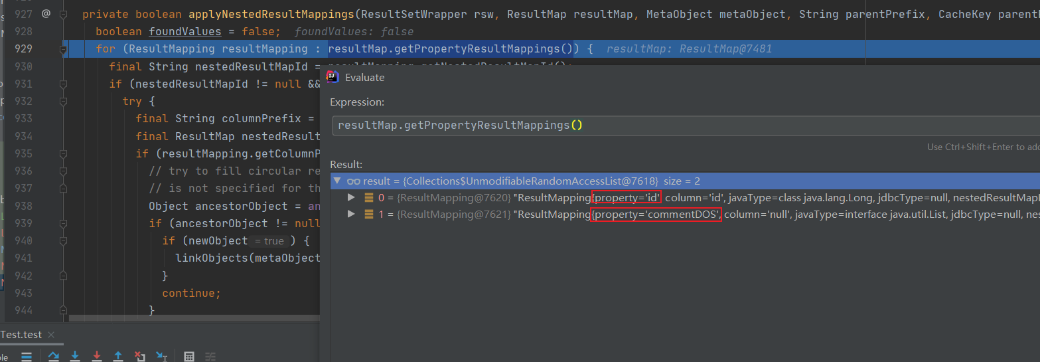The width and height of the screenshot is (1040, 362).
Task: Click the field icon of result item 1
Action: pos(368,214)
